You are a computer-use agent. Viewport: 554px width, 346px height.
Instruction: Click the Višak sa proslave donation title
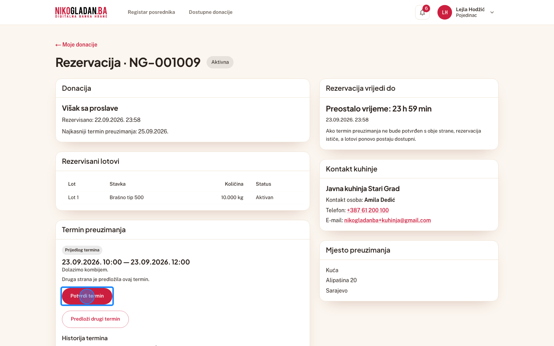point(90,108)
